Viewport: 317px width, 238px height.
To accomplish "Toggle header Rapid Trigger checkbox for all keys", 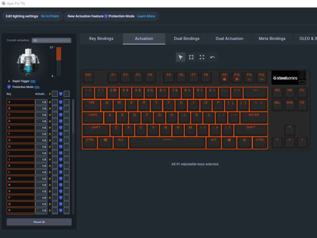I will [55, 94].
